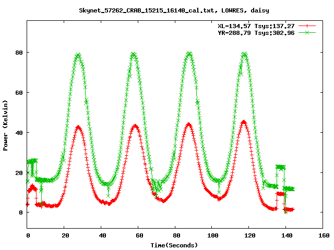Screen dimensions: 334x250
Task: Click the green legend line sample
Action: coord(307,32)
